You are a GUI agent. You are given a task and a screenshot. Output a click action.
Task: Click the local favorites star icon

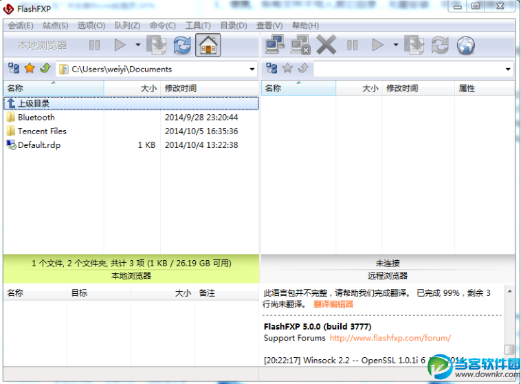(30, 68)
